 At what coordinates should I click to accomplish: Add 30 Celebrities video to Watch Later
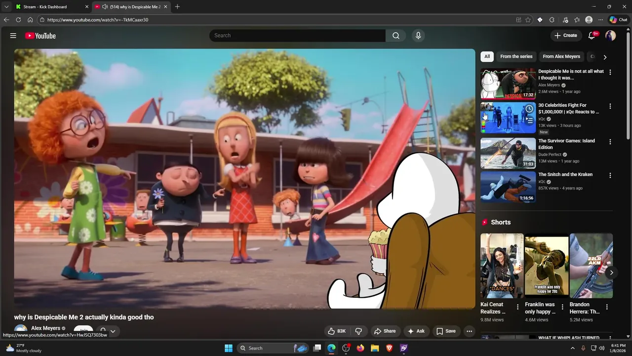tap(529, 109)
